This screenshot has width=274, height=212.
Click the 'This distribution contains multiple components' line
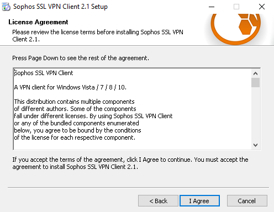click(75, 102)
